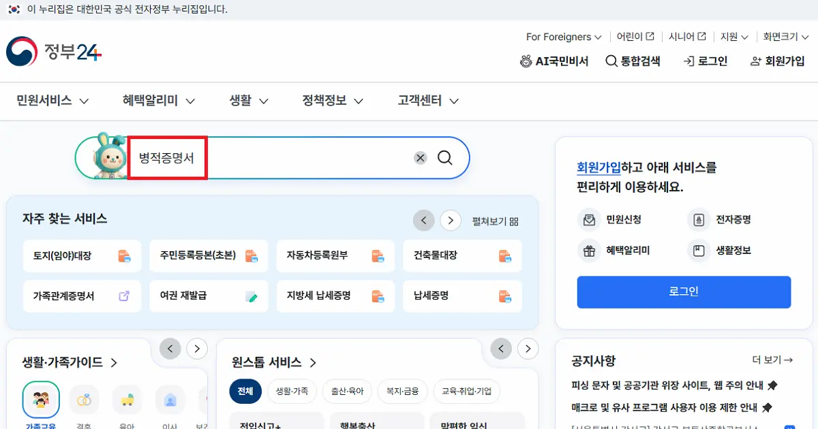This screenshot has height=429, width=818.
Task: Click the 혜택알리미 gift icon
Action: (x=588, y=251)
